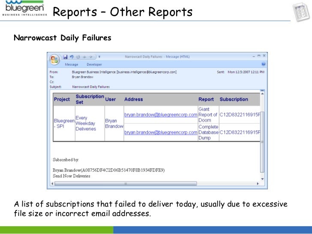312x234 pixels.
Task: Select the Every Weekday Deliveries cell
Action: click(90, 123)
